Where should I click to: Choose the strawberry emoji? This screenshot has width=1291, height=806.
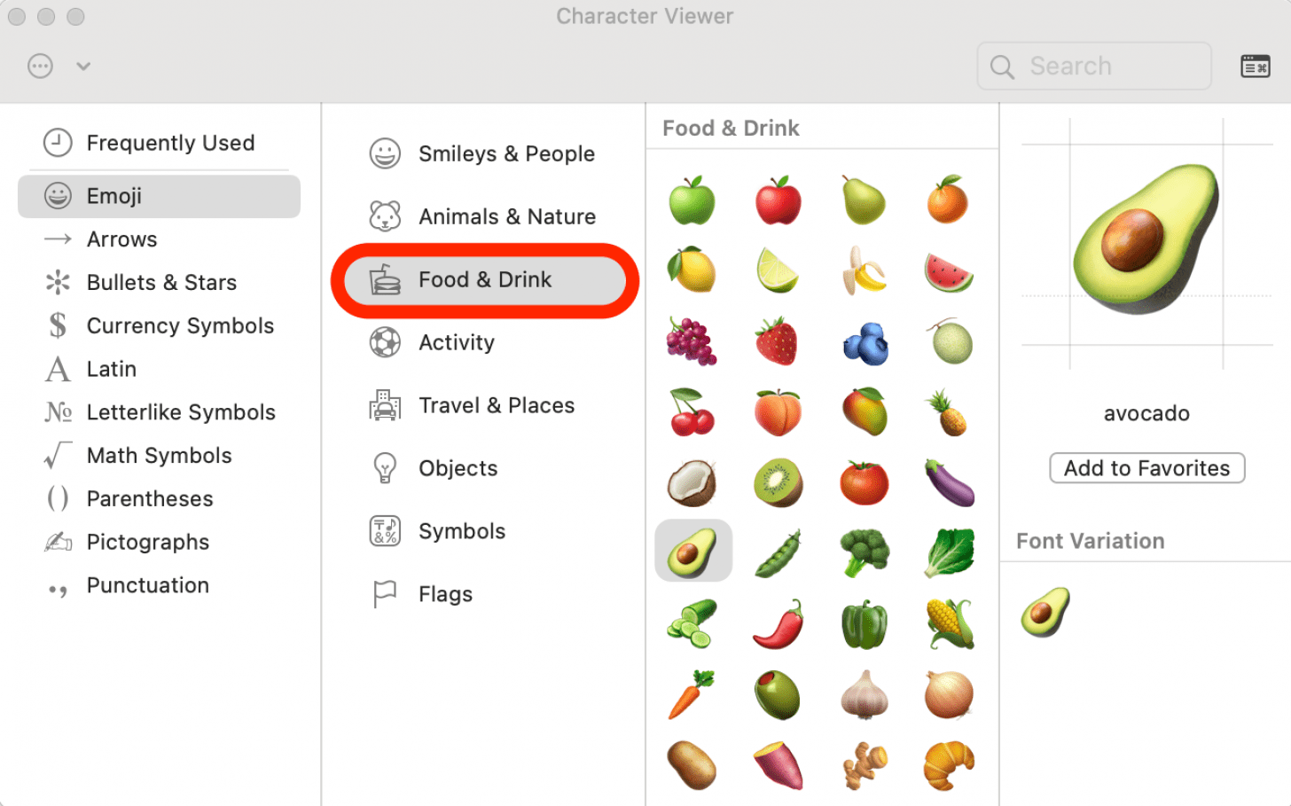[x=778, y=341]
